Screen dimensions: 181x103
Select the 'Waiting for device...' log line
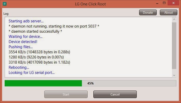click(x=26, y=37)
